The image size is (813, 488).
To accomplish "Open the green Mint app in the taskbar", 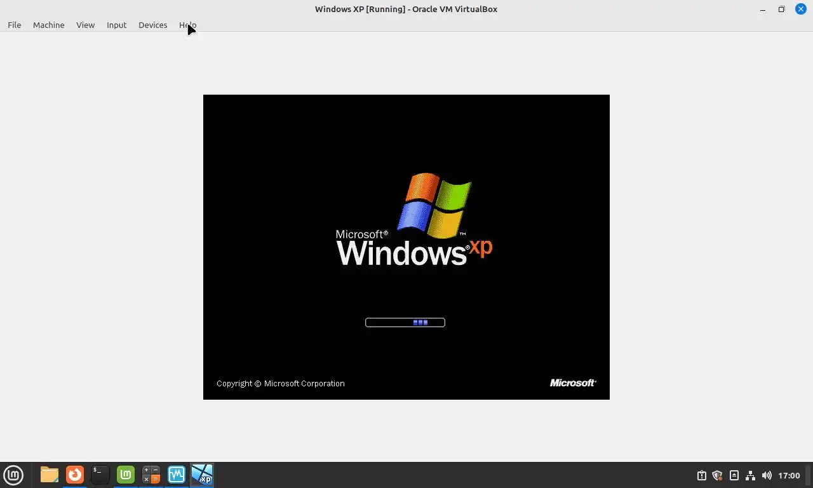I will click(x=126, y=475).
